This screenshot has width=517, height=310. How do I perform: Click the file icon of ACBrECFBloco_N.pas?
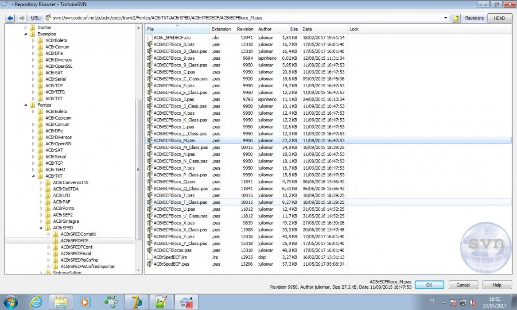(150, 154)
